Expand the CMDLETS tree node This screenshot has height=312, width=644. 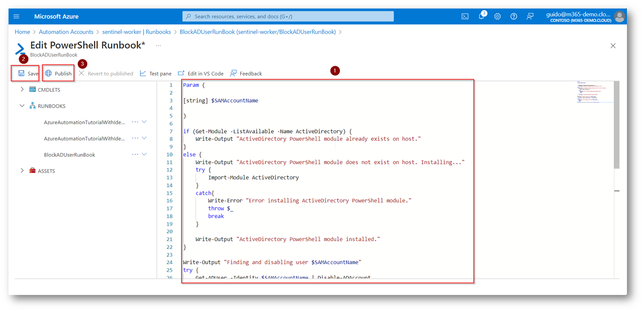point(22,90)
